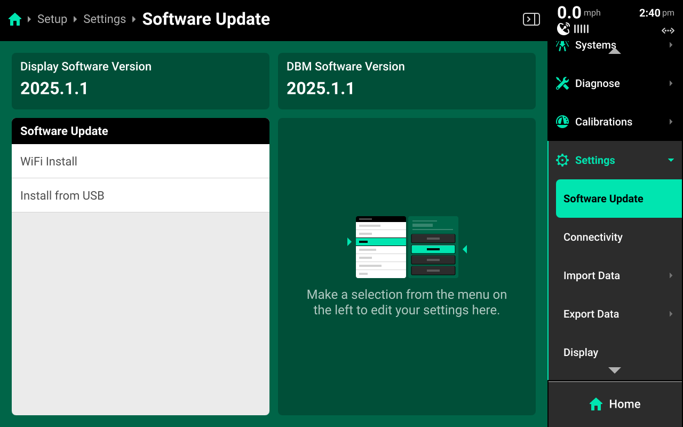Click the 0.0 mph speed readout
Viewport: 683px width, 427px height.
point(579,13)
